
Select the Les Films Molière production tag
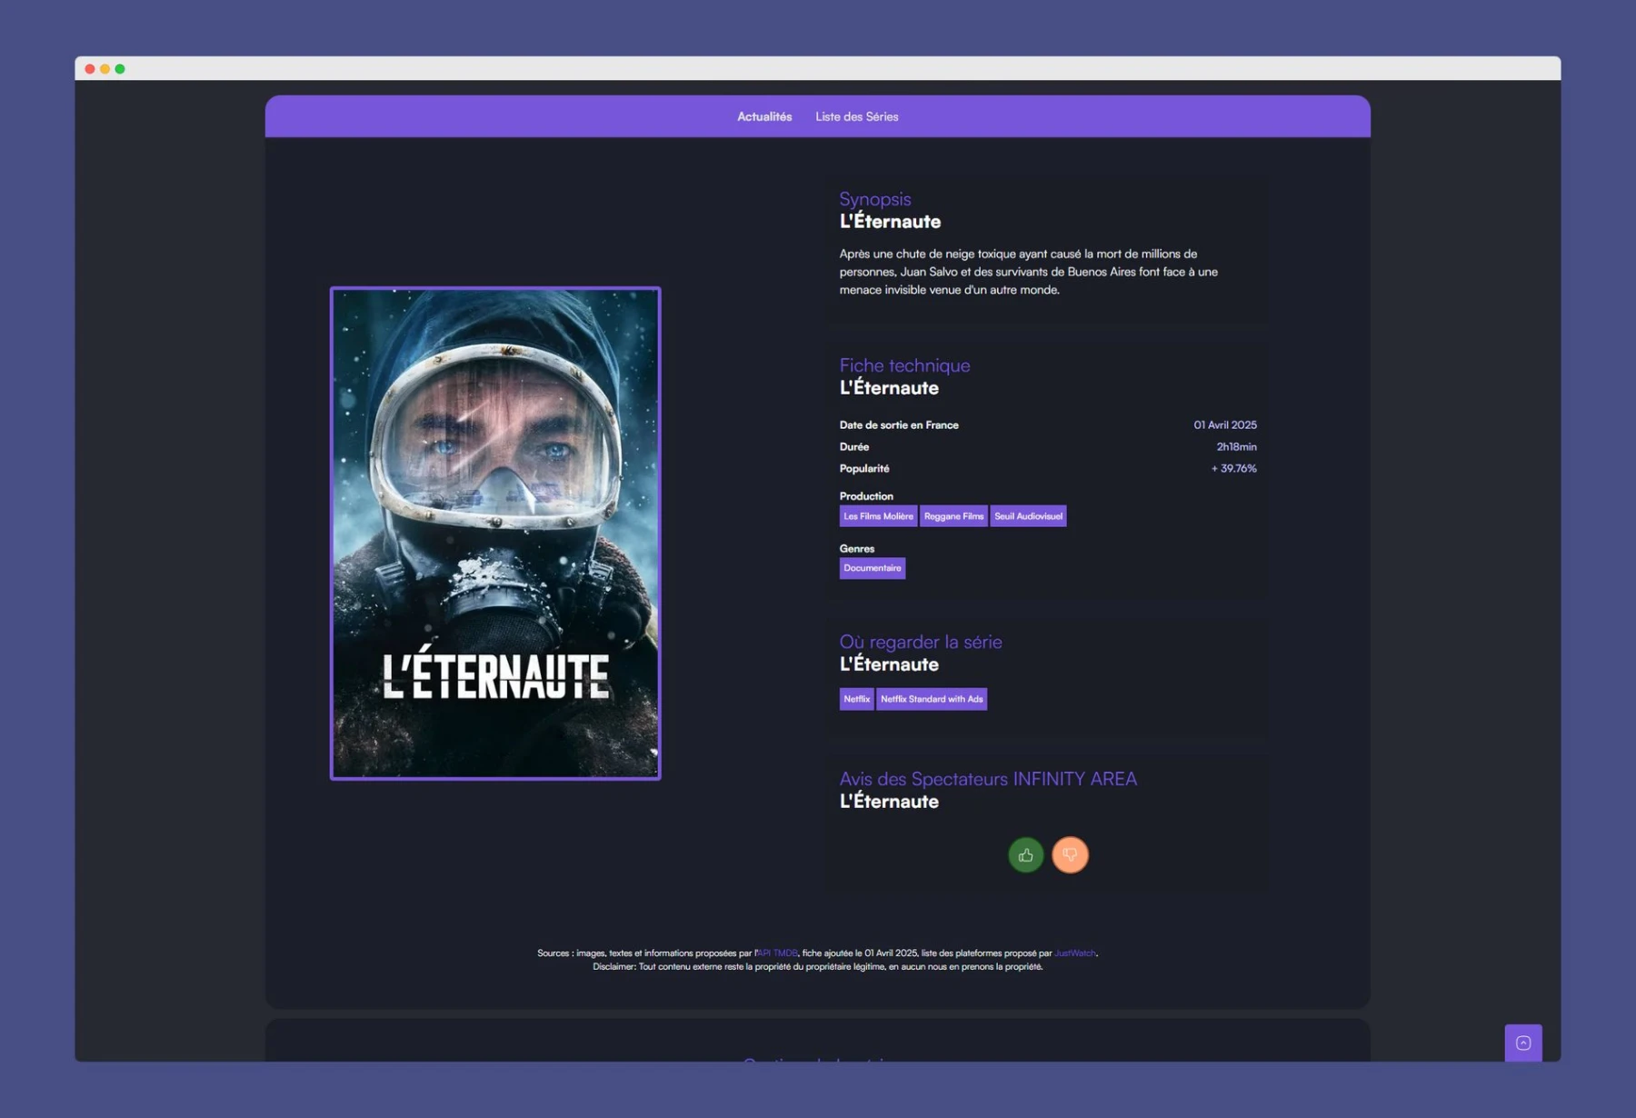tap(878, 516)
